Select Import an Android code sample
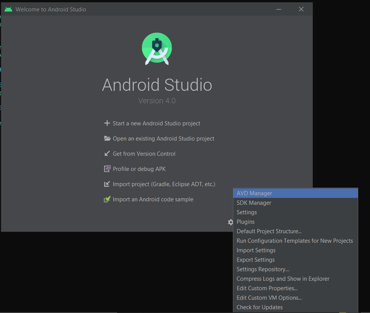 [153, 199]
